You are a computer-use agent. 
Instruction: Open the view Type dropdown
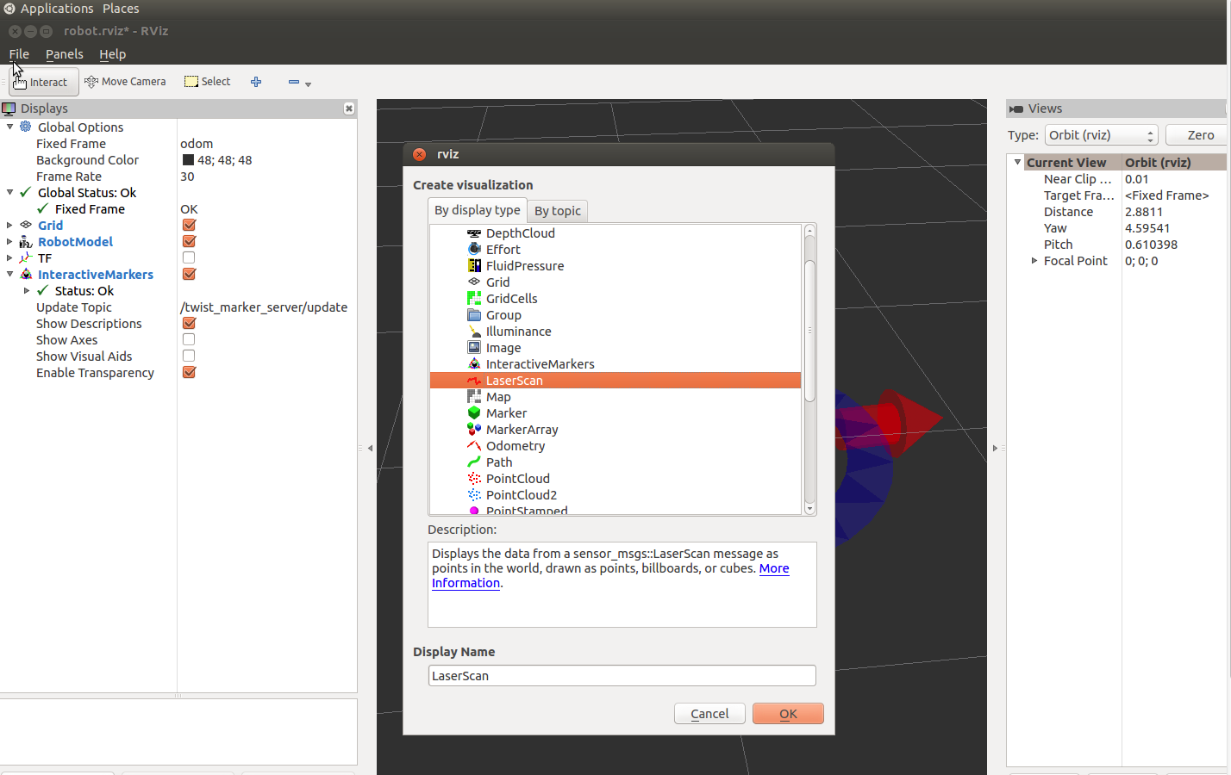click(x=1101, y=135)
